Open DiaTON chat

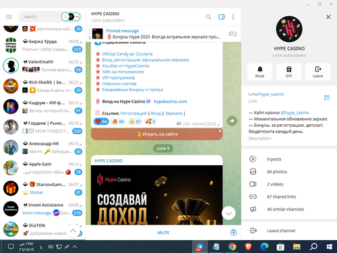click(42, 229)
